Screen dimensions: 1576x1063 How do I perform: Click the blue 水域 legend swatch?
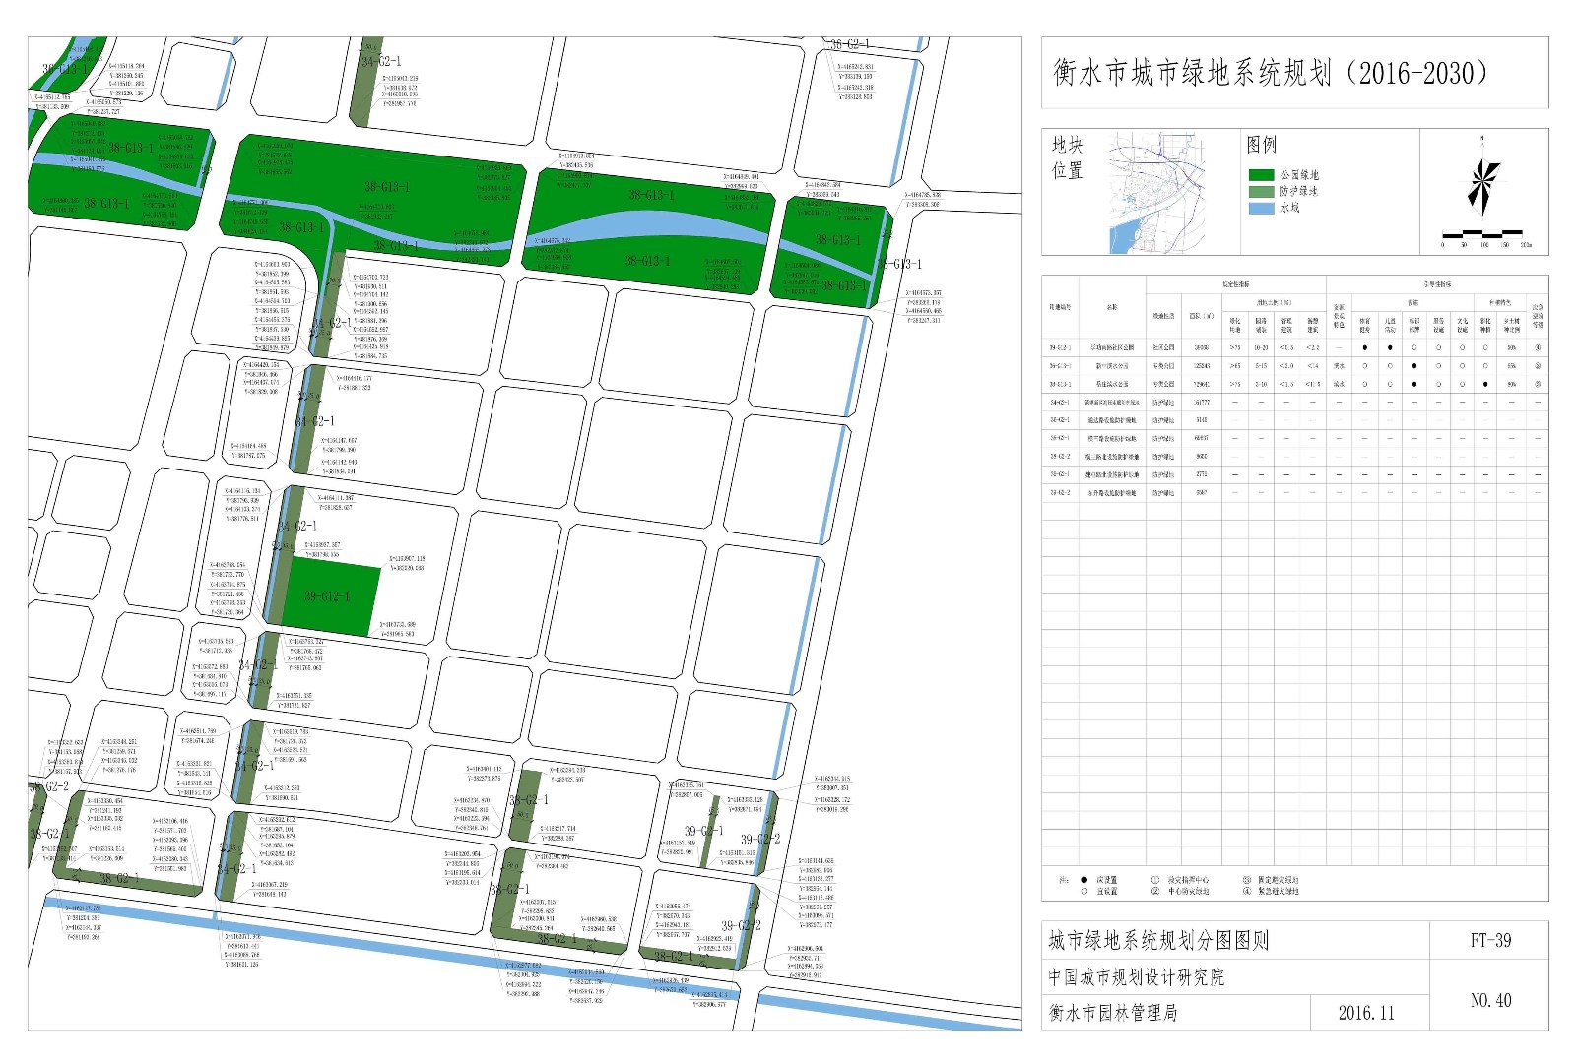coord(1261,208)
